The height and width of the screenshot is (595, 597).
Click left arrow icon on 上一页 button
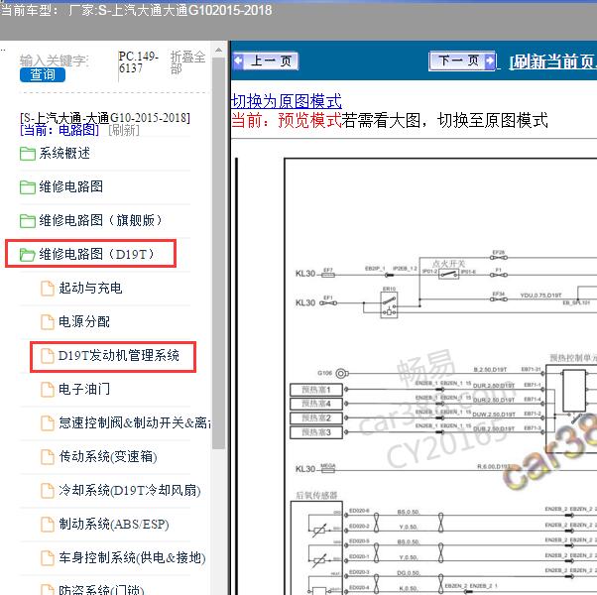[238, 60]
